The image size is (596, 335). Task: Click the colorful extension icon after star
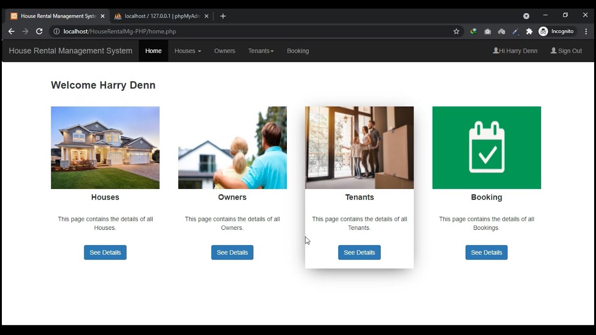click(474, 31)
